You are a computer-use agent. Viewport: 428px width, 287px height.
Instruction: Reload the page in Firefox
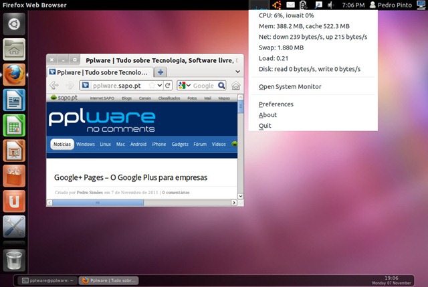click(168, 86)
